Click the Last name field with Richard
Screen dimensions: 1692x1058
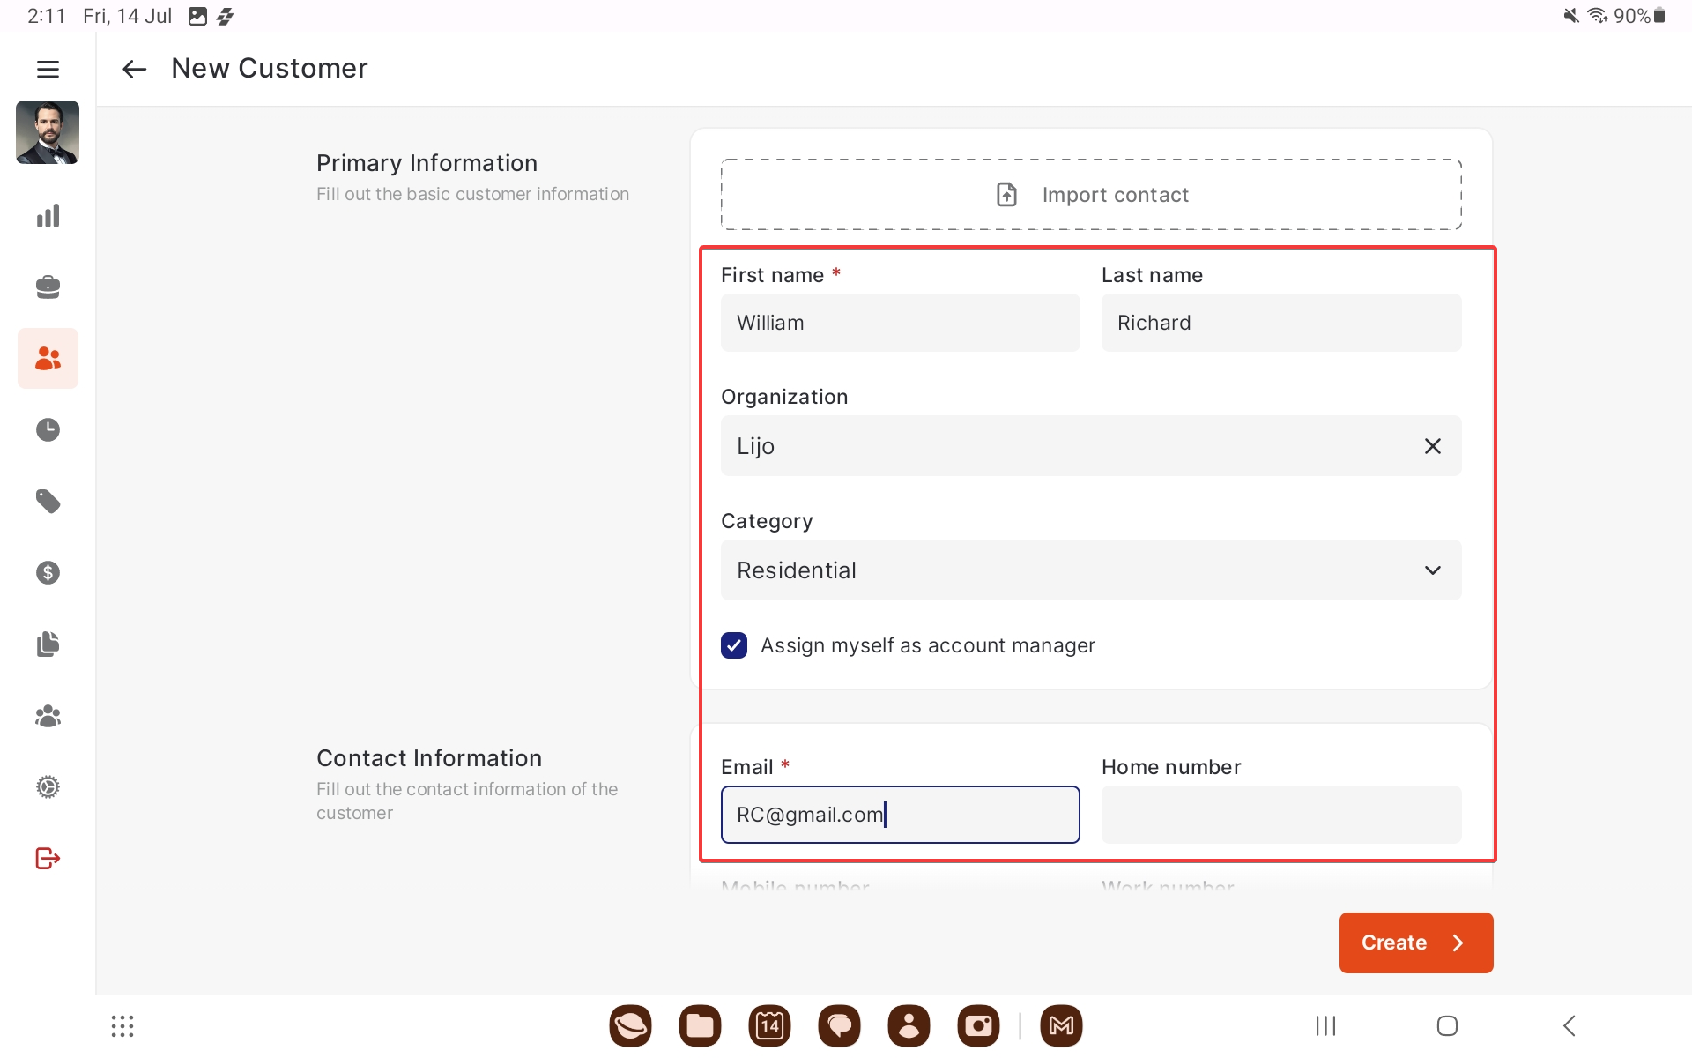[x=1280, y=323]
